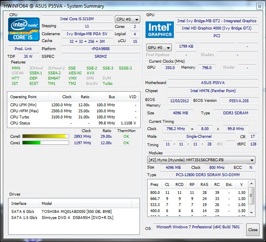
Task: Click the Ivy Bridge-MB GT2 Integrated Graphics field
Action: [x=217, y=21]
